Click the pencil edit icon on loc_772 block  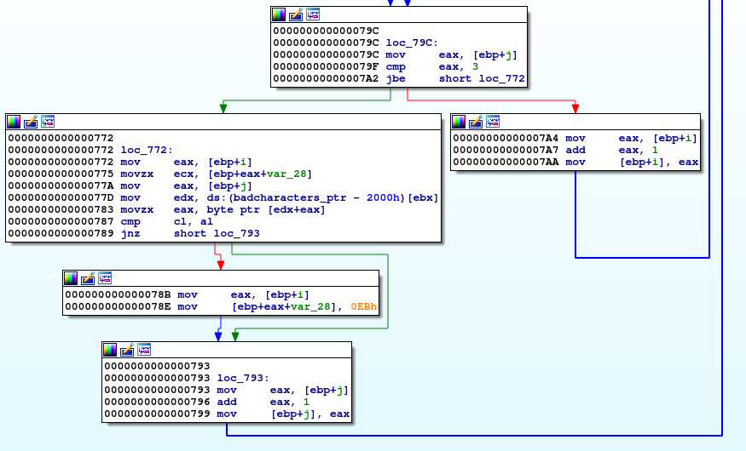[31, 122]
